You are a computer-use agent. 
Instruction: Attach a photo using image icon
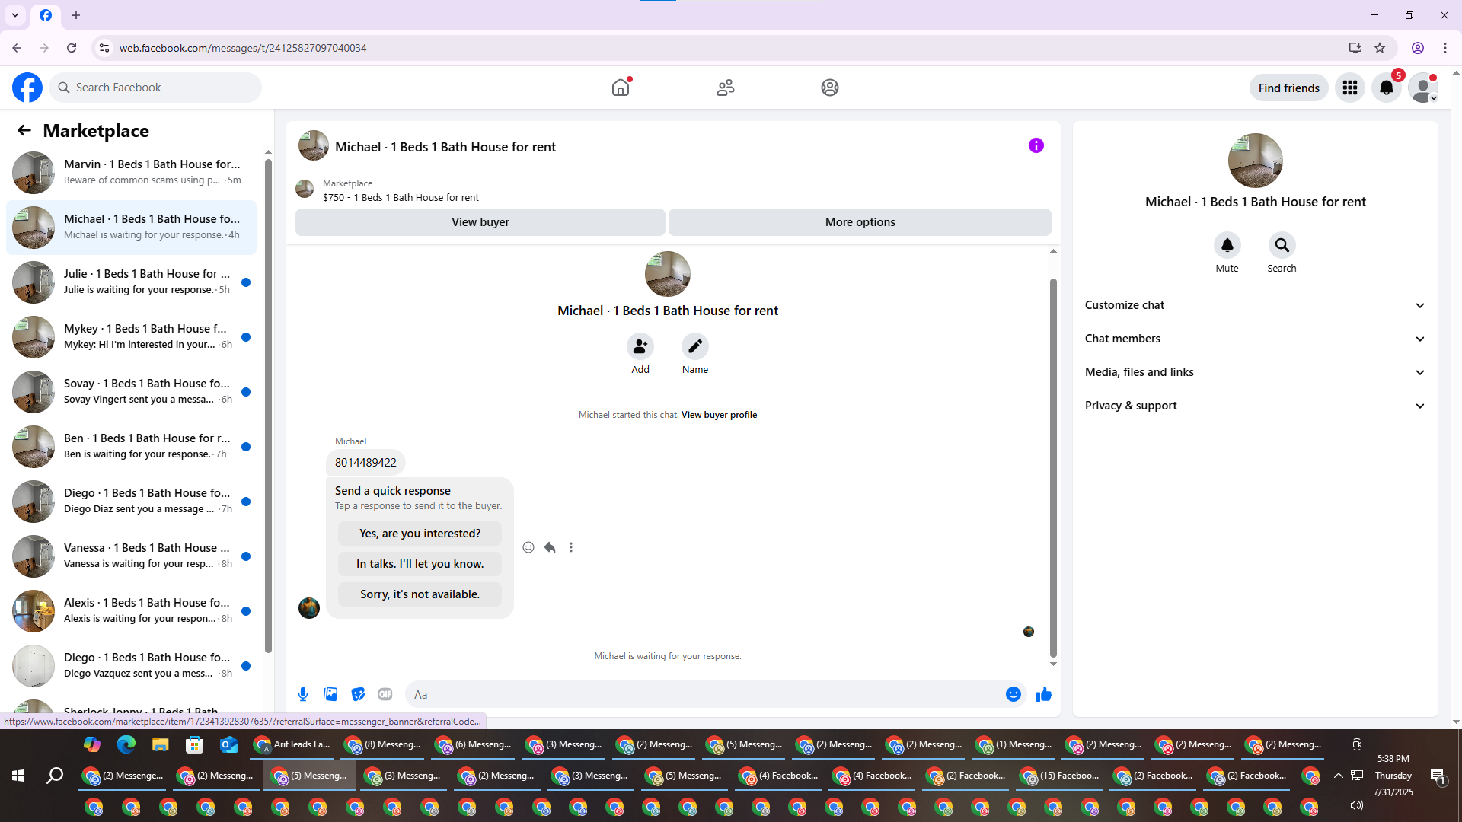(x=330, y=694)
